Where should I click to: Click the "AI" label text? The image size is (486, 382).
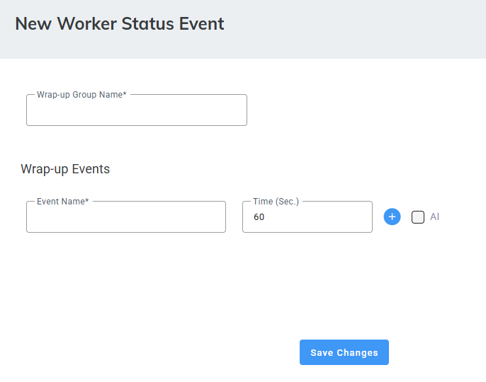pos(435,217)
